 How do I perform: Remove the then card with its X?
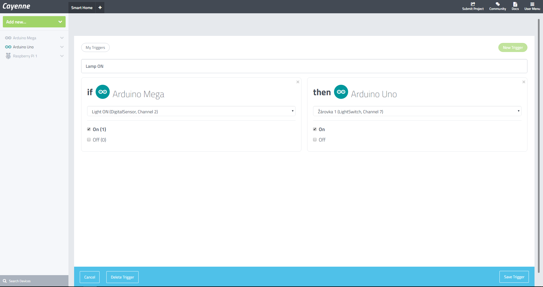pos(524,82)
